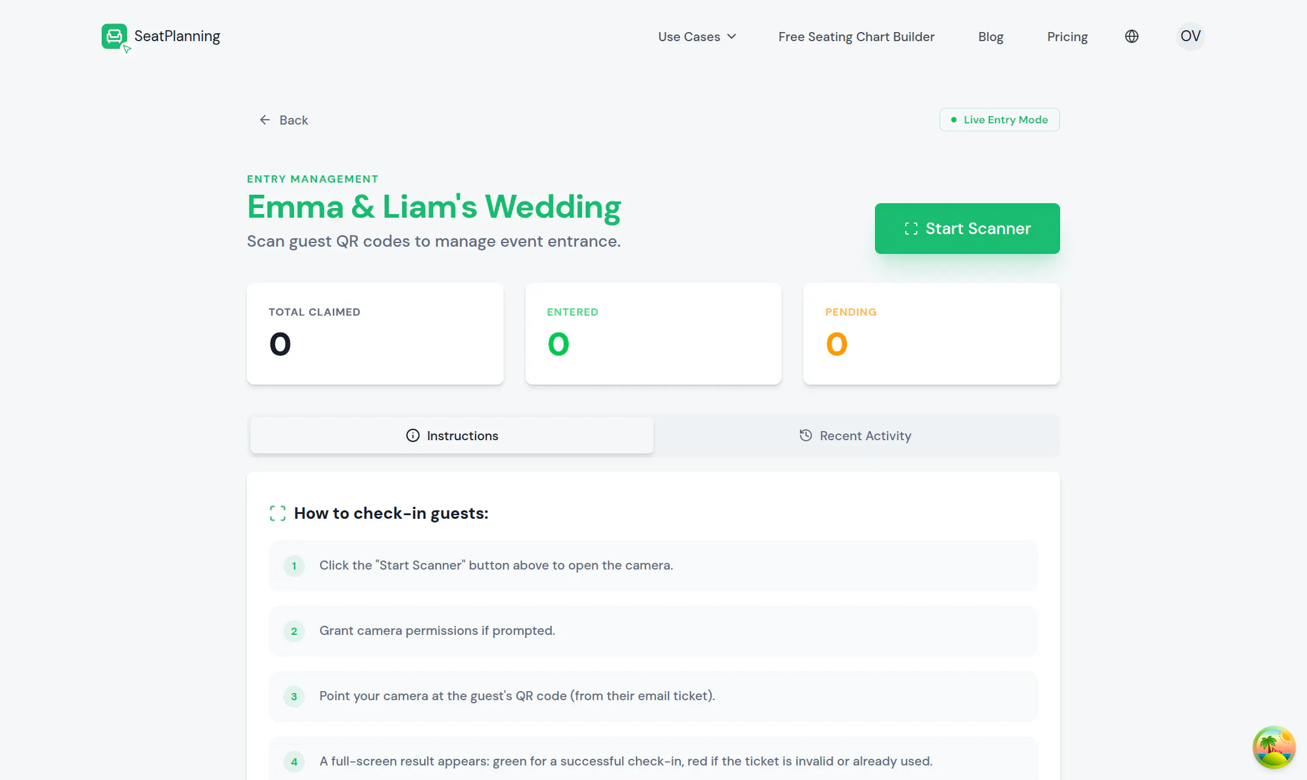The height and width of the screenshot is (780, 1307).
Task: Open the language globe icon
Action: (1132, 36)
